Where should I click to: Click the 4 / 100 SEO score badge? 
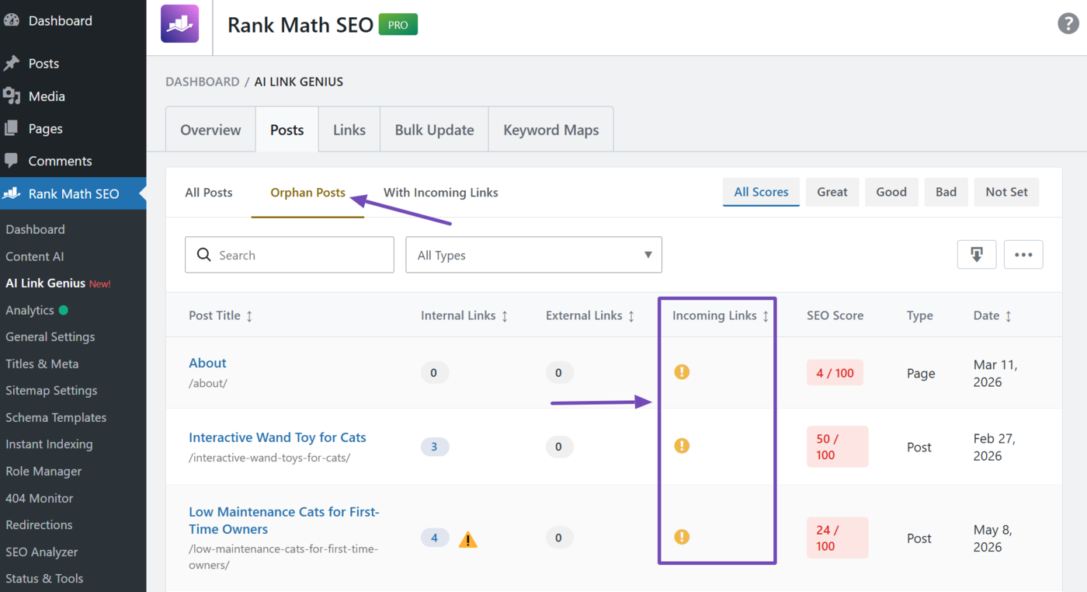[x=835, y=373]
